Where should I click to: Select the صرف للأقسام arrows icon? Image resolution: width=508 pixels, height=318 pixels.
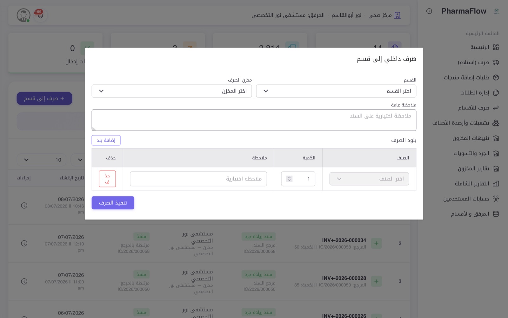click(496, 108)
